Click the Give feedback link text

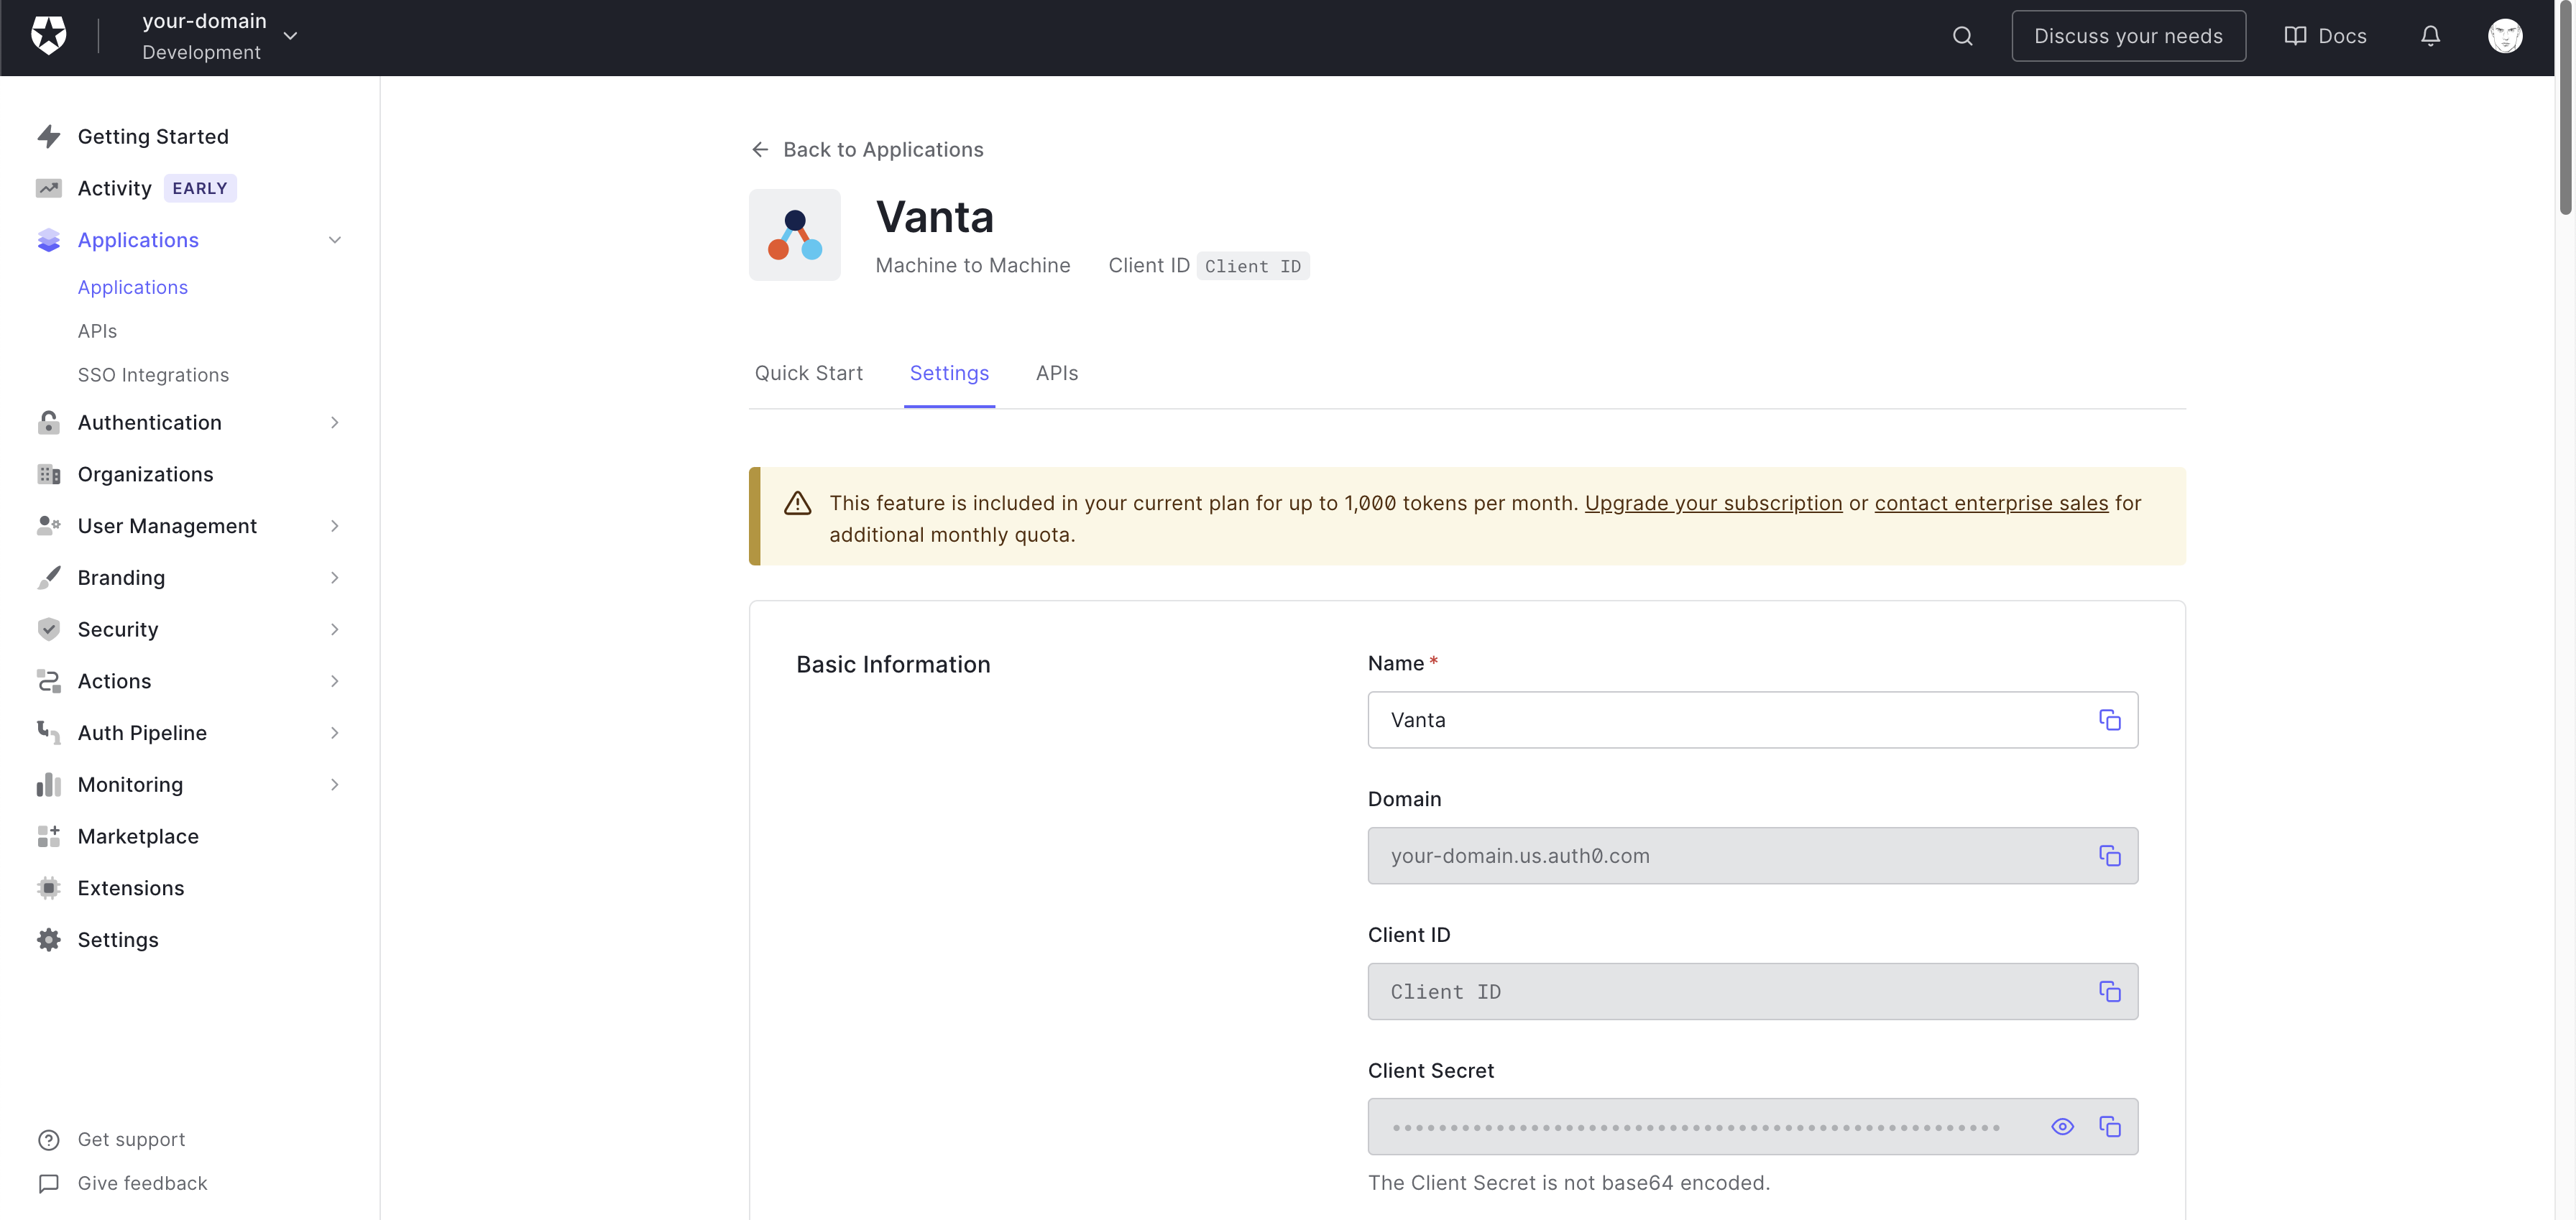pos(142,1184)
